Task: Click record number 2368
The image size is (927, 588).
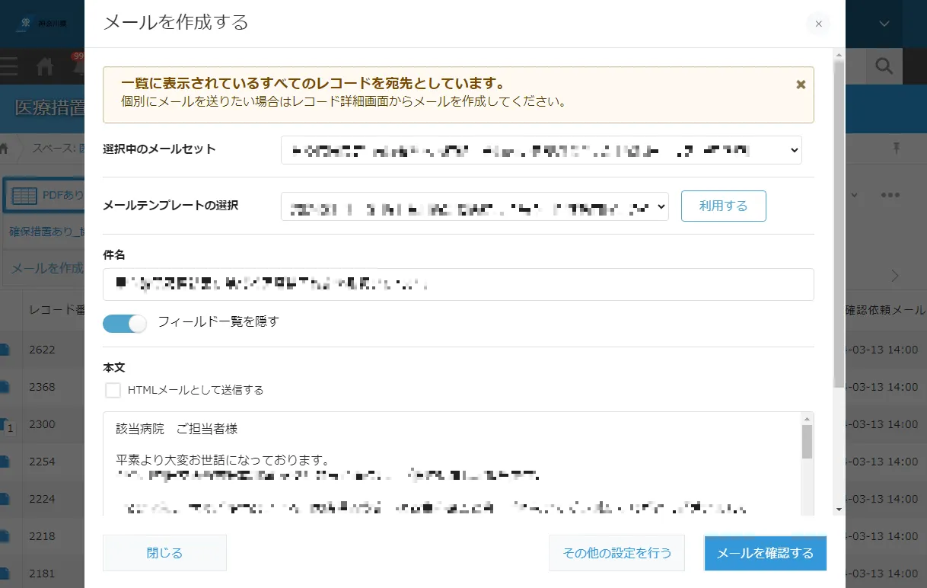Action: point(42,387)
